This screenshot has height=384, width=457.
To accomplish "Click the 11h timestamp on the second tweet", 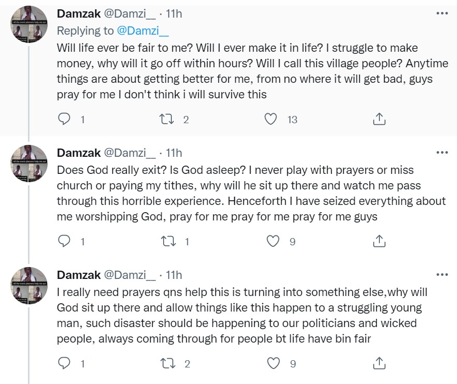I will click(x=173, y=153).
